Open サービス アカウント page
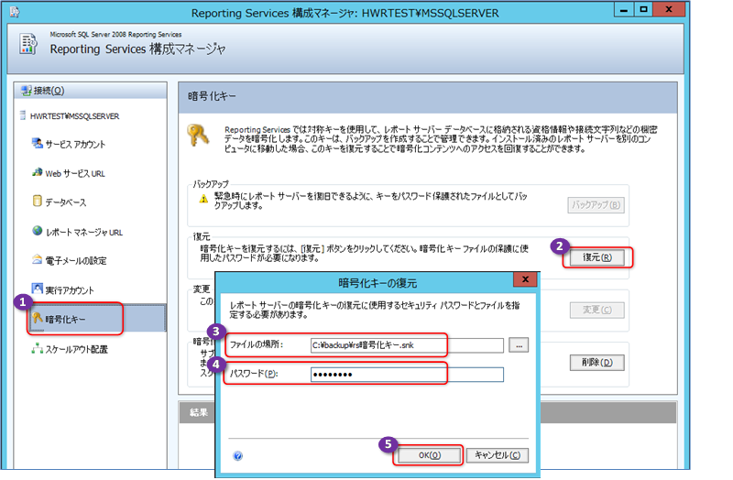The height and width of the screenshot is (480, 733). pos(75,145)
